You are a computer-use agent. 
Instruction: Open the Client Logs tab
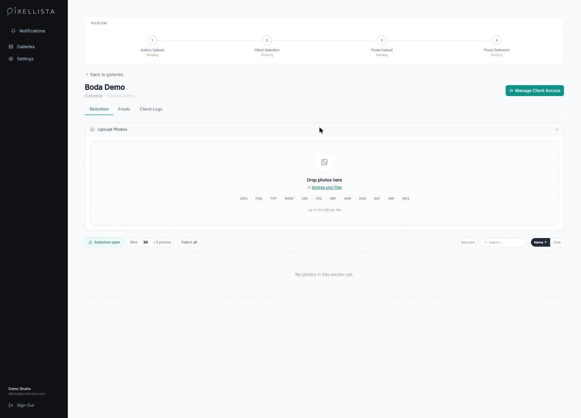coord(151,109)
